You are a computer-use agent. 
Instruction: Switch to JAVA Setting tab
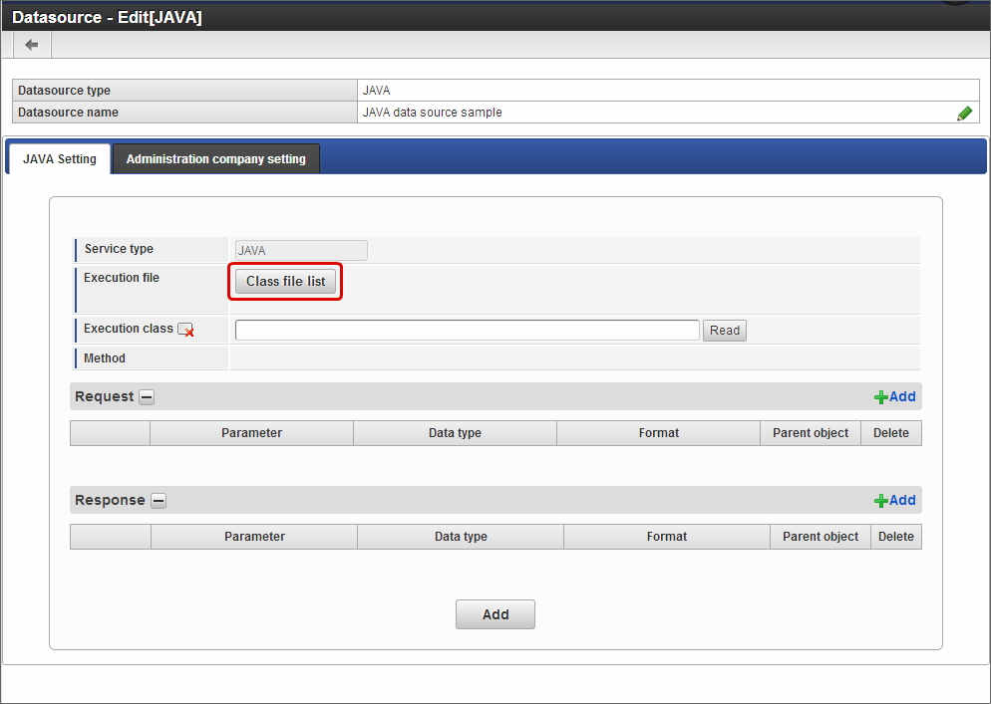pos(60,159)
